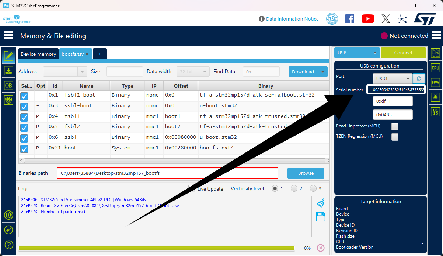Cancel the operation with the red X icon
The image size is (443, 256).
[320, 248]
